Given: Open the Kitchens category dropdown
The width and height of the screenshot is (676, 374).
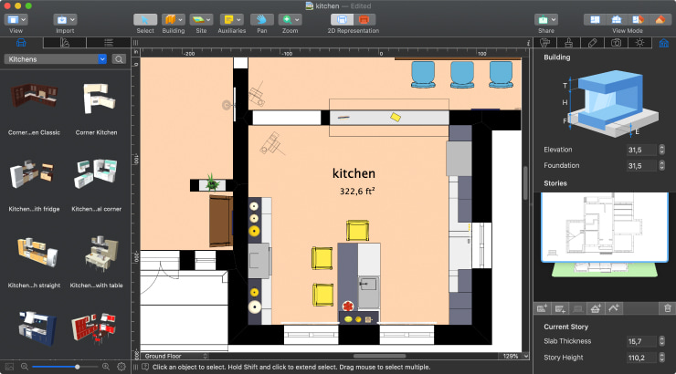Looking at the screenshot, I should tap(57, 59).
